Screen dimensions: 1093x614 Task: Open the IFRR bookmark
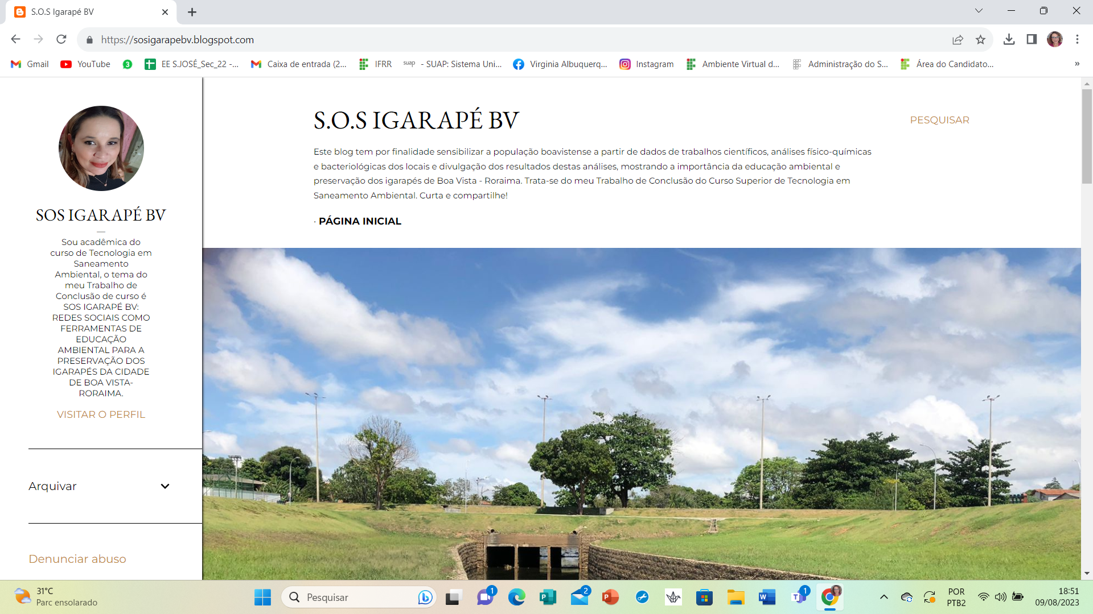tap(375, 64)
